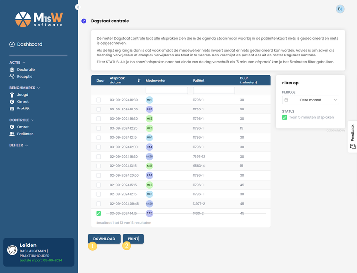
Task: Click the Medewerker filter input field
Action: [x=166, y=90]
